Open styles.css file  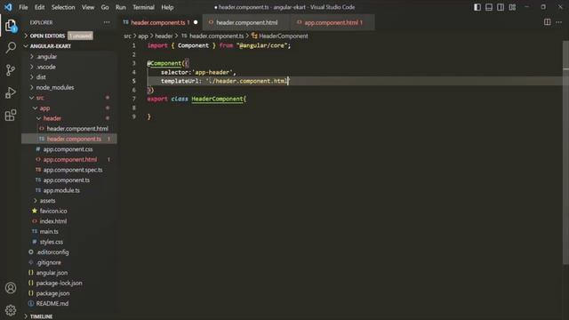(52, 242)
